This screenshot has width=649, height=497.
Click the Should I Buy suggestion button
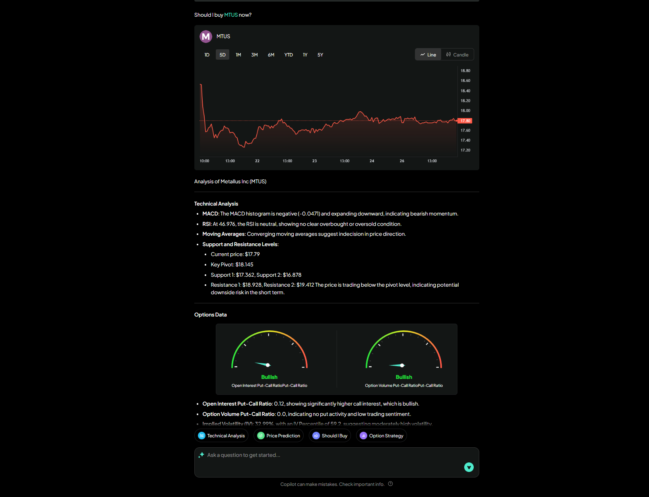(x=330, y=436)
